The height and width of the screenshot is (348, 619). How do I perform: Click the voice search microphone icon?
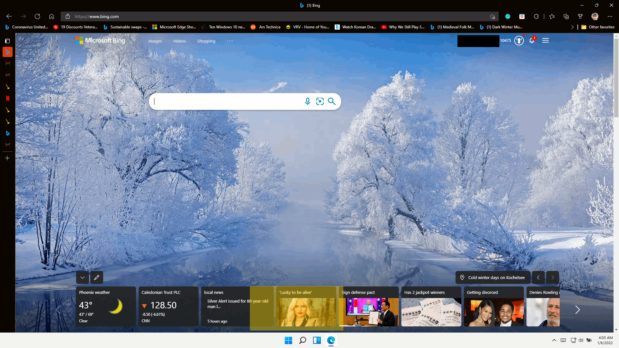(308, 101)
